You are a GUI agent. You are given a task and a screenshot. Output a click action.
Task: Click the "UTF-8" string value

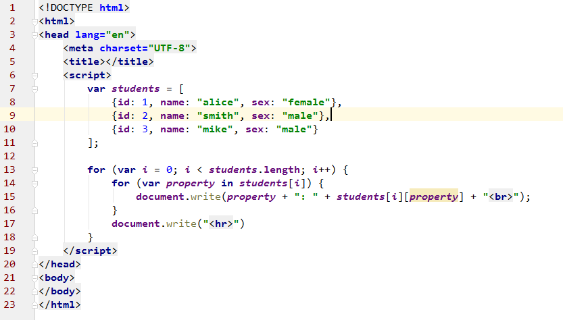pos(169,48)
